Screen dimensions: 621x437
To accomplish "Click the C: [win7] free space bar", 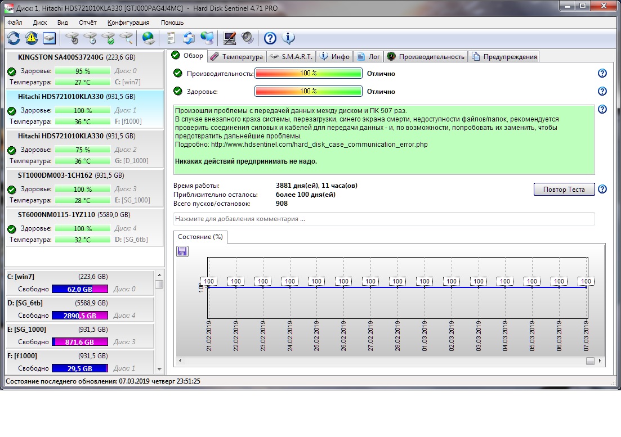I will (x=79, y=289).
